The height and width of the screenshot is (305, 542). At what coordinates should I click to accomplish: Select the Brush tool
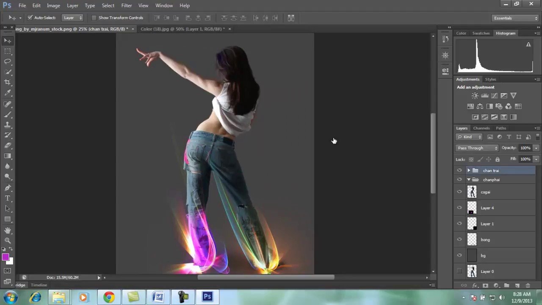tap(8, 115)
